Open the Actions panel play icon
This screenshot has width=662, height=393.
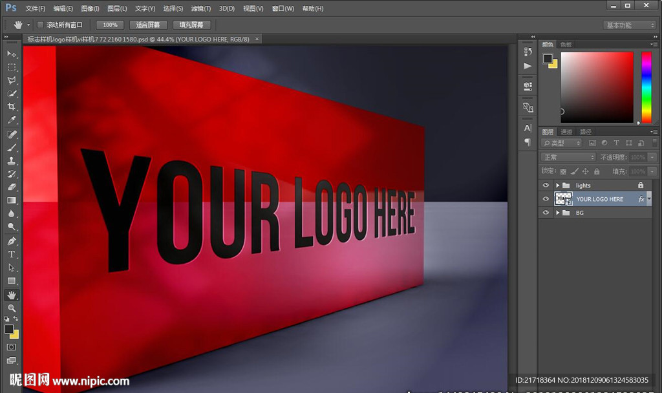click(528, 66)
